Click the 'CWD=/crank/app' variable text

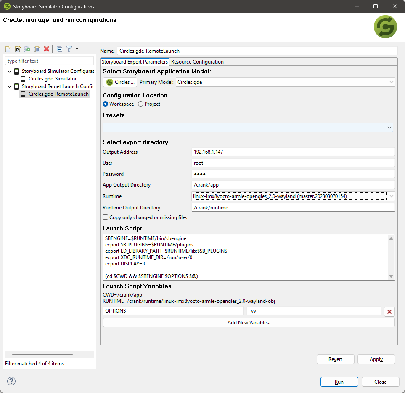click(122, 295)
